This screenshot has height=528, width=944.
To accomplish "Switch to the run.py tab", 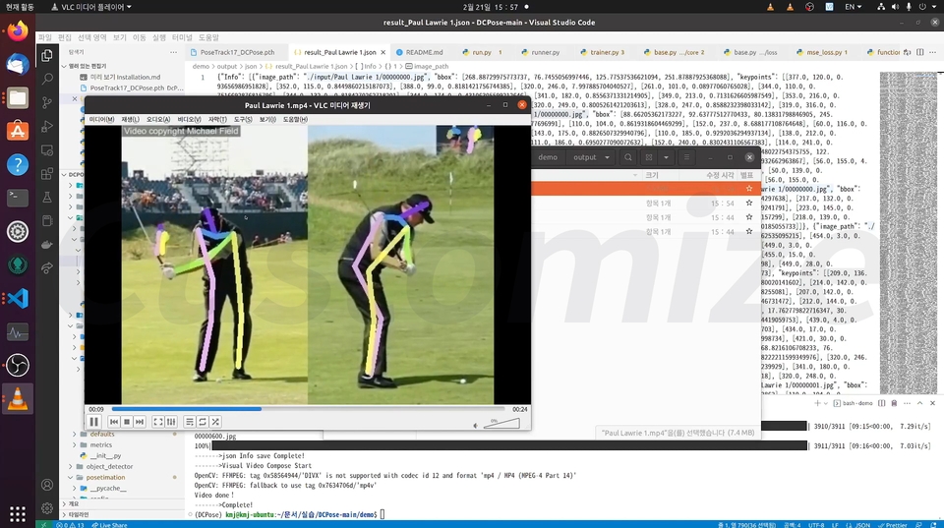I will (x=482, y=52).
